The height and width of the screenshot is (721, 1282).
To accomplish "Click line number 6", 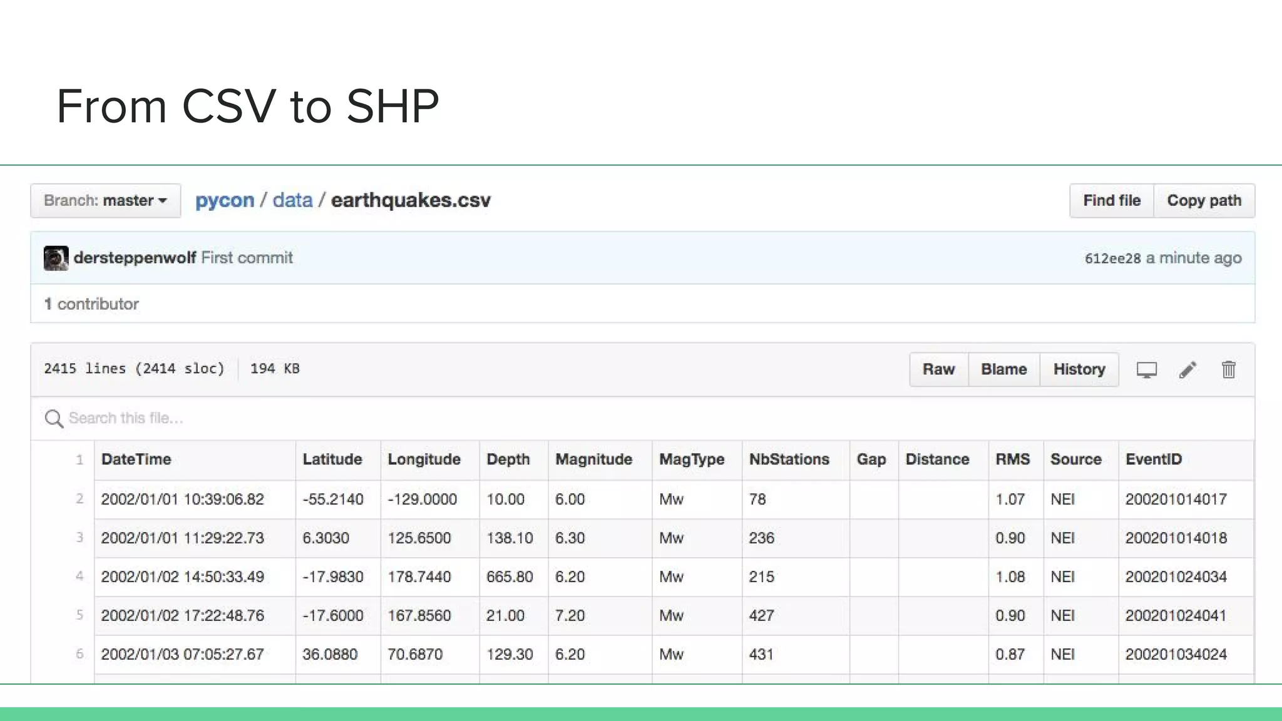I will 79,654.
